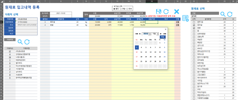Click the 원재료명 header in materials list

208,19
